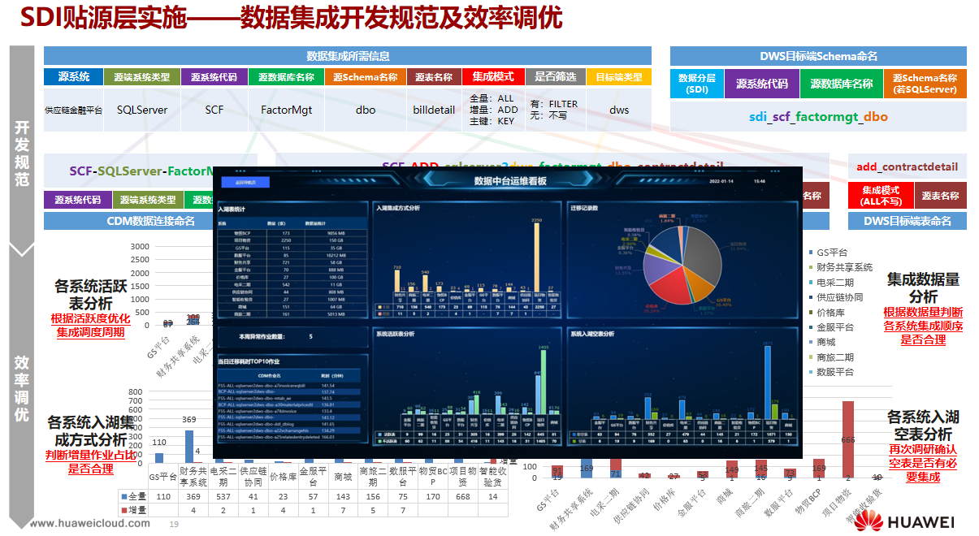Image resolution: width=979 pixels, height=536 pixels.
Task: Select the 当日迁移耗时TOP10作业 panel title
Action: 248,361
